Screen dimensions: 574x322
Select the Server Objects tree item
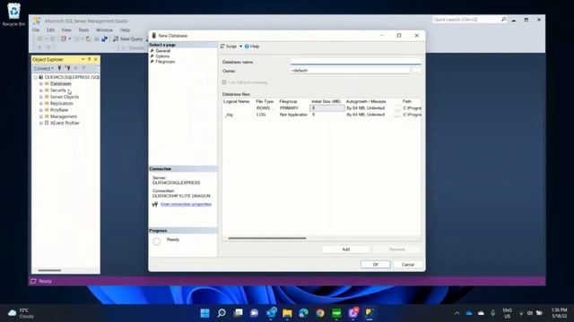coord(65,97)
